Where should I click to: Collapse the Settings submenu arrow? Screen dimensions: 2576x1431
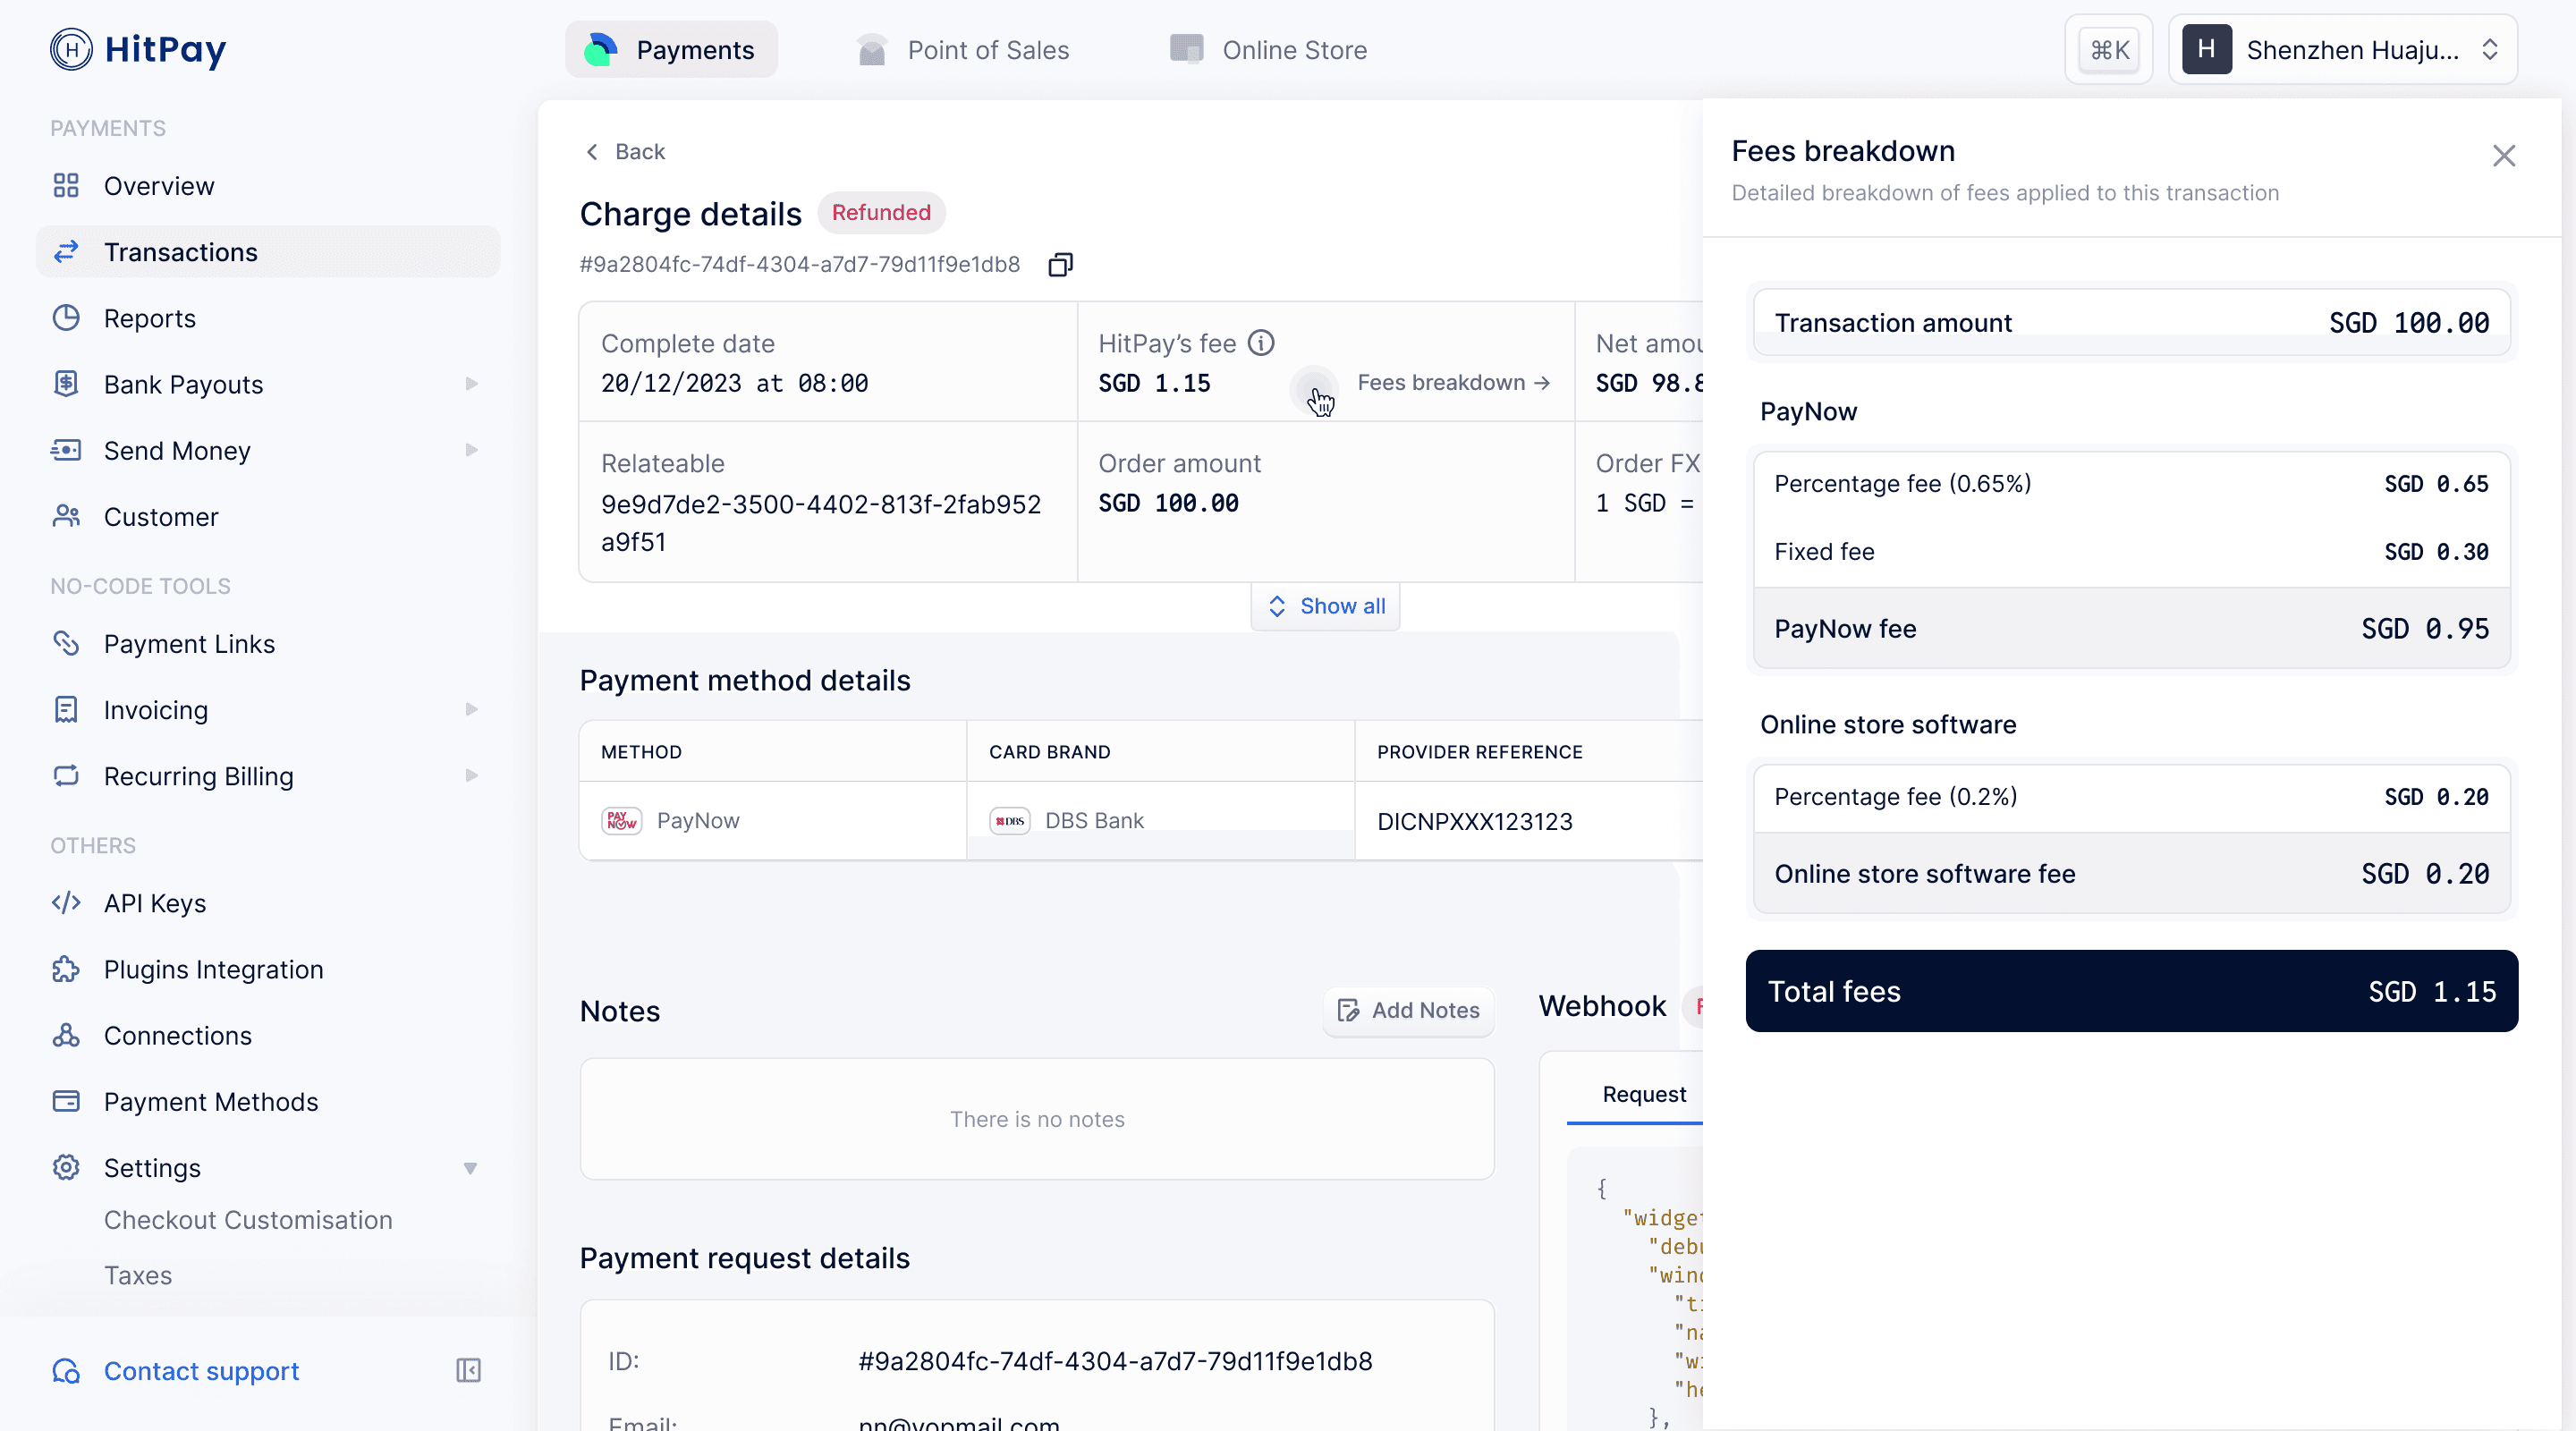470,1168
